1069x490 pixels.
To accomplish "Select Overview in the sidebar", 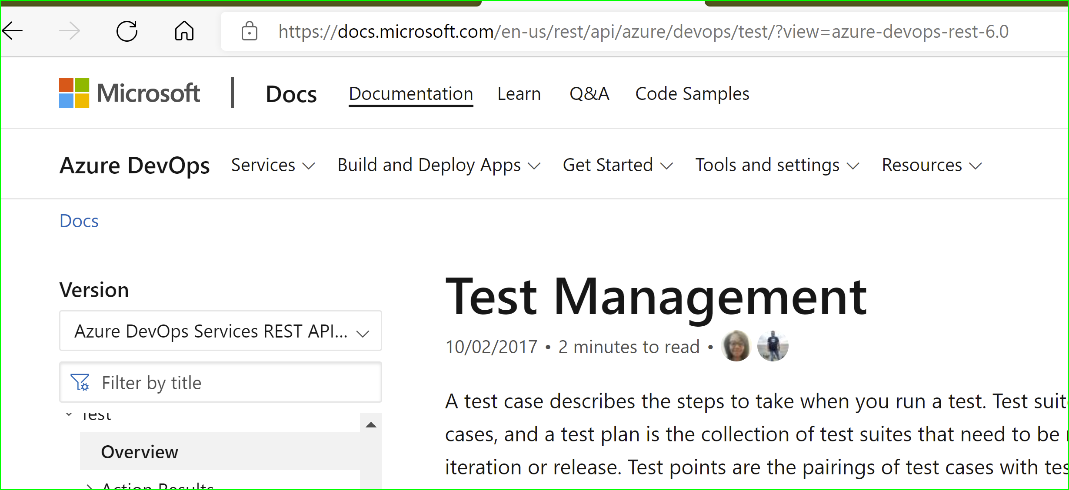I will click(x=140, y=451).
